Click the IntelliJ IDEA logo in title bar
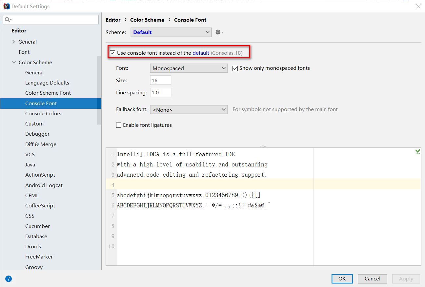Screen dimensions: 425x287 pyautogui.click(x=6, y=6)
